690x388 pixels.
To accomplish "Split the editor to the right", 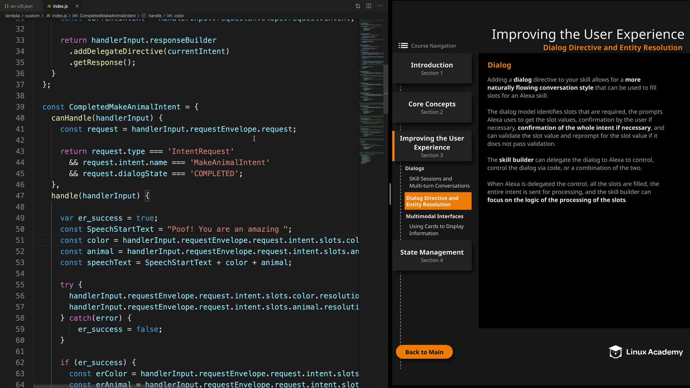I will (369, 6).
